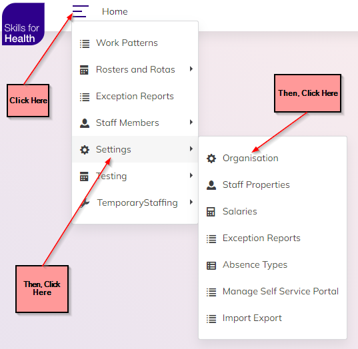Choose Import Export in Settings submenu
Viewport: 358px width, 349px height.
point(273,318)
